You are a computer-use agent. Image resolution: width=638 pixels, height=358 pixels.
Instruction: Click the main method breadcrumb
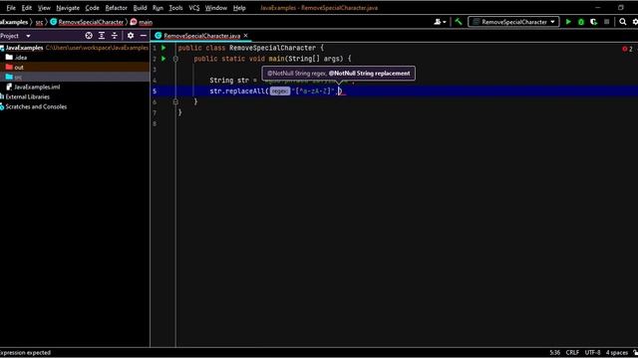(142, 22)
